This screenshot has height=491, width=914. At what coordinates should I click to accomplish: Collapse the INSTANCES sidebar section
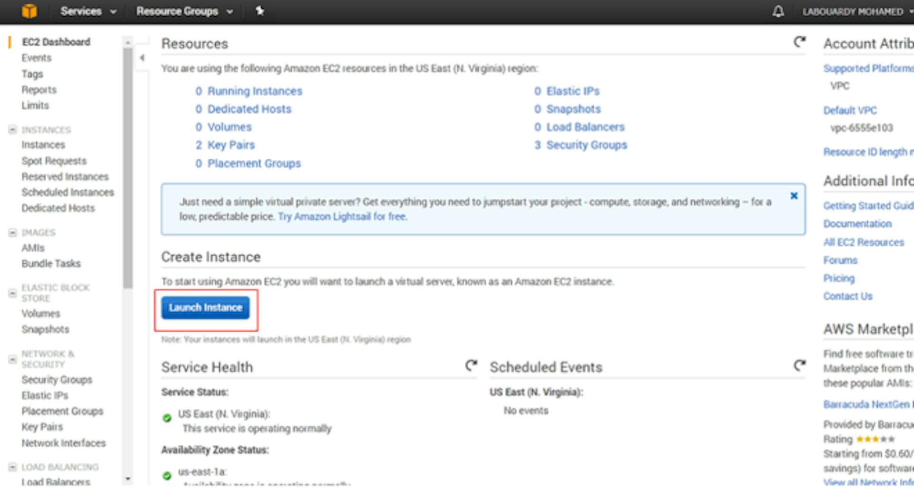coord(12,130)
